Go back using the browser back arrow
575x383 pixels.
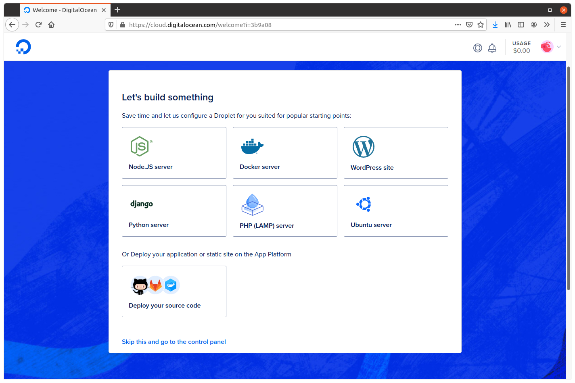click(12, 25)
